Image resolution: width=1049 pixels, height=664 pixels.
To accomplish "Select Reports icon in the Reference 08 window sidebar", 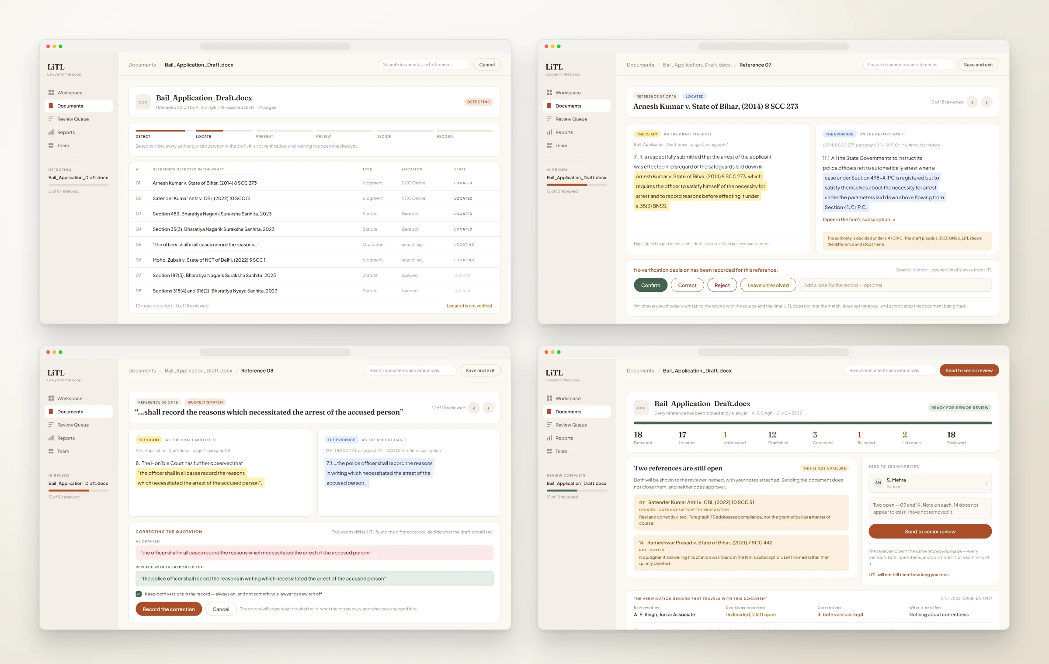I will 51,438.
